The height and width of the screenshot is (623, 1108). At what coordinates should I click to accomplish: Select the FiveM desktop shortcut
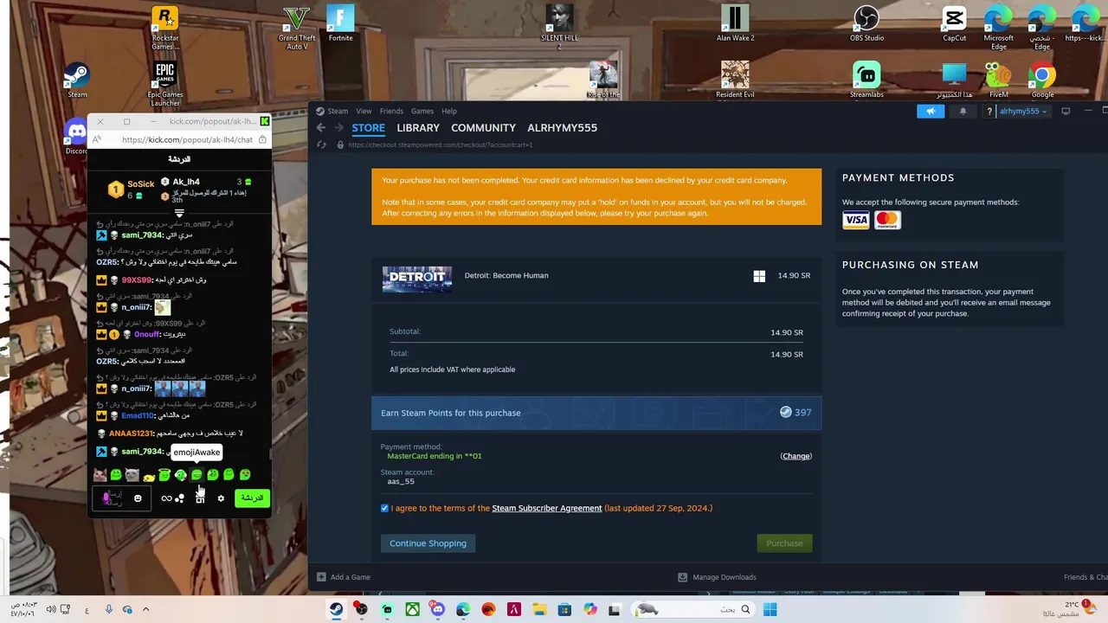998,80
